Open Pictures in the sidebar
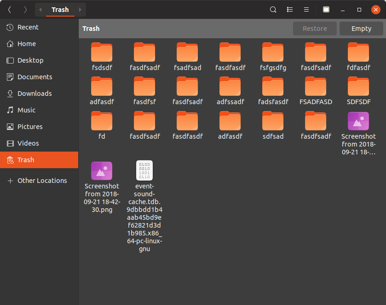 tap(39, 127)
